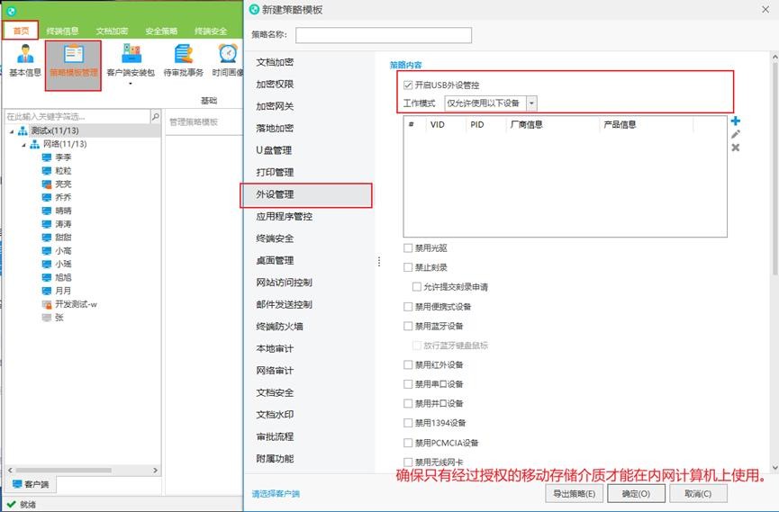The height and width of the screenshot is (512, 779).
Task: Click the search magnifier icon
Action: coord(155,117)
